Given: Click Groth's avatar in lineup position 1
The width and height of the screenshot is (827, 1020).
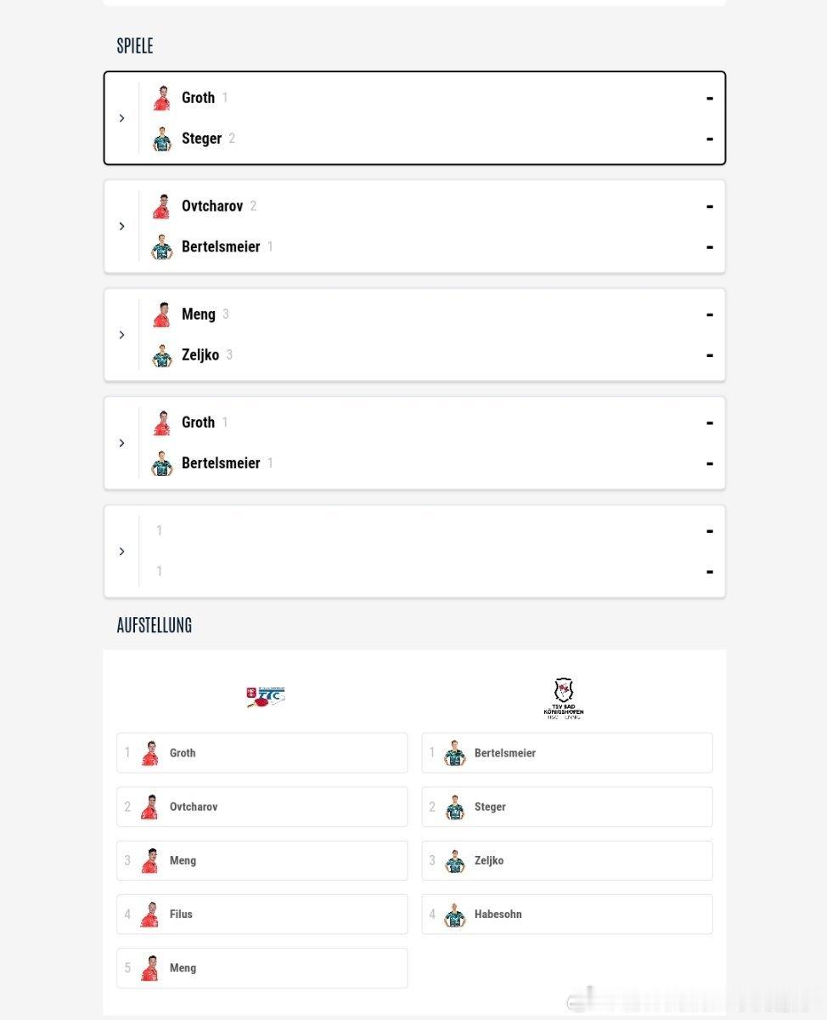Looking at the screenshot, I should coord(150,753).
